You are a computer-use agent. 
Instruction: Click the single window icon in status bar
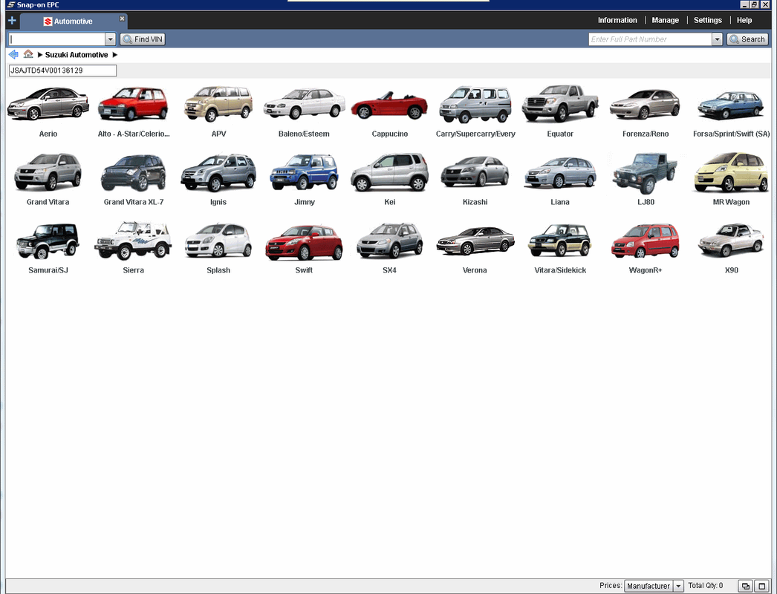coord(762,586)
